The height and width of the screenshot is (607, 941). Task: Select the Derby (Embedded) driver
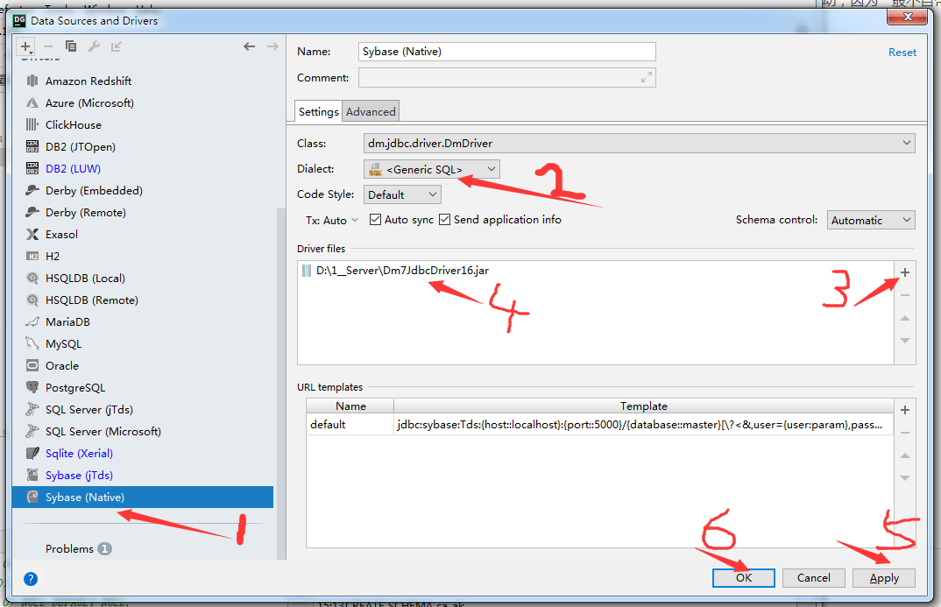tap(143, 191)
